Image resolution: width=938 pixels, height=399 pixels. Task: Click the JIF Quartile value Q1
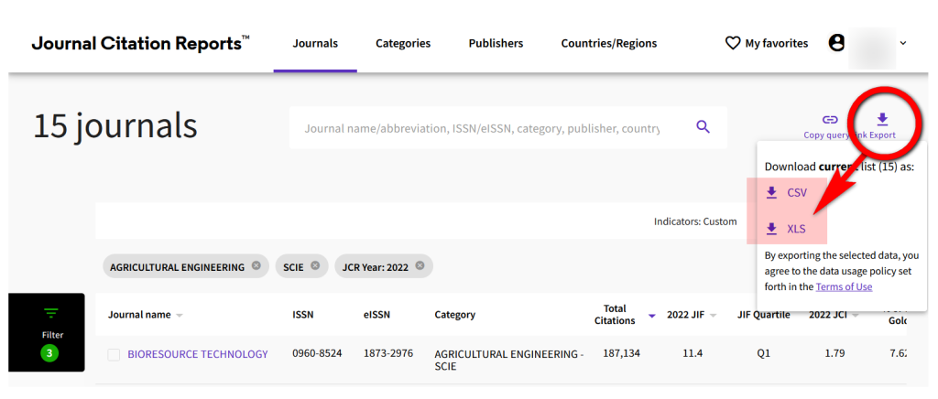[x=763, y=353]
